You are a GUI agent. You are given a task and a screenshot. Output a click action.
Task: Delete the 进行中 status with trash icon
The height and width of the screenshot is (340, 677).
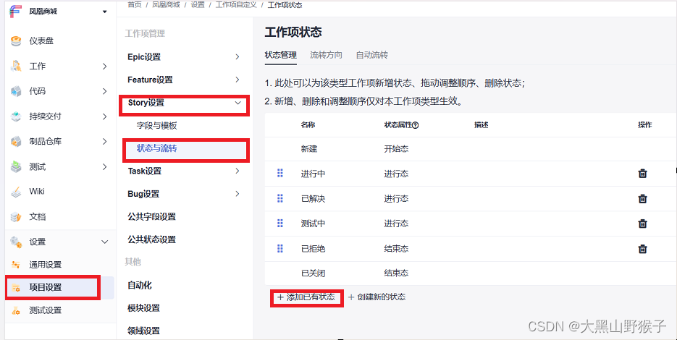coord(642,174)
